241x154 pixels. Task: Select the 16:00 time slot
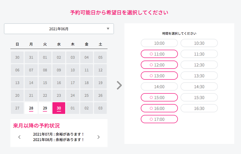coord(159,108)
